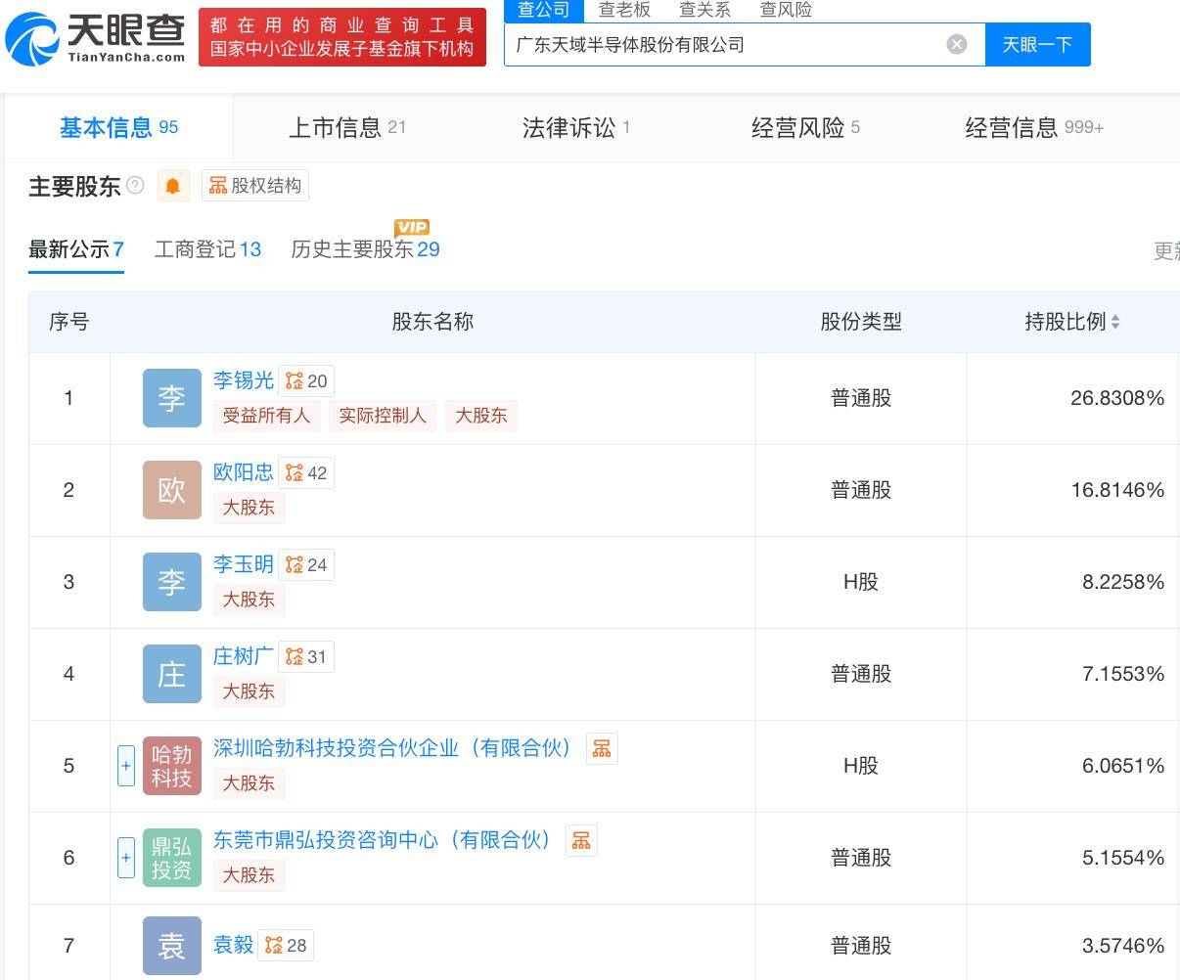Open the 法律诉讼 tab
The image size is (1180, 980).
click(575, 127)
